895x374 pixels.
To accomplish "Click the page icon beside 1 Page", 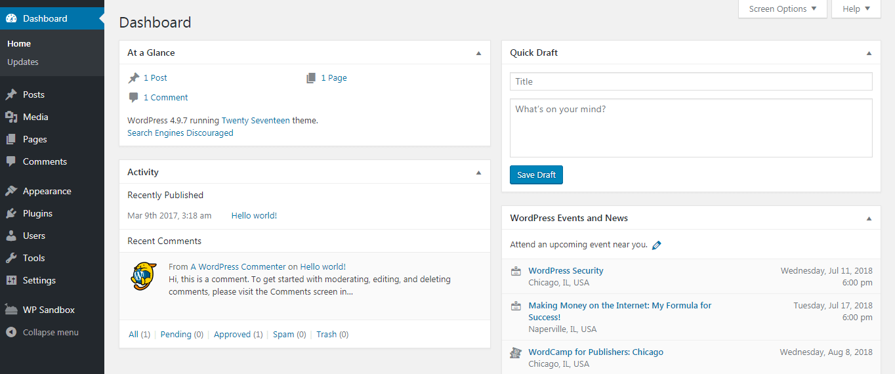I will [x=311, y=77].
